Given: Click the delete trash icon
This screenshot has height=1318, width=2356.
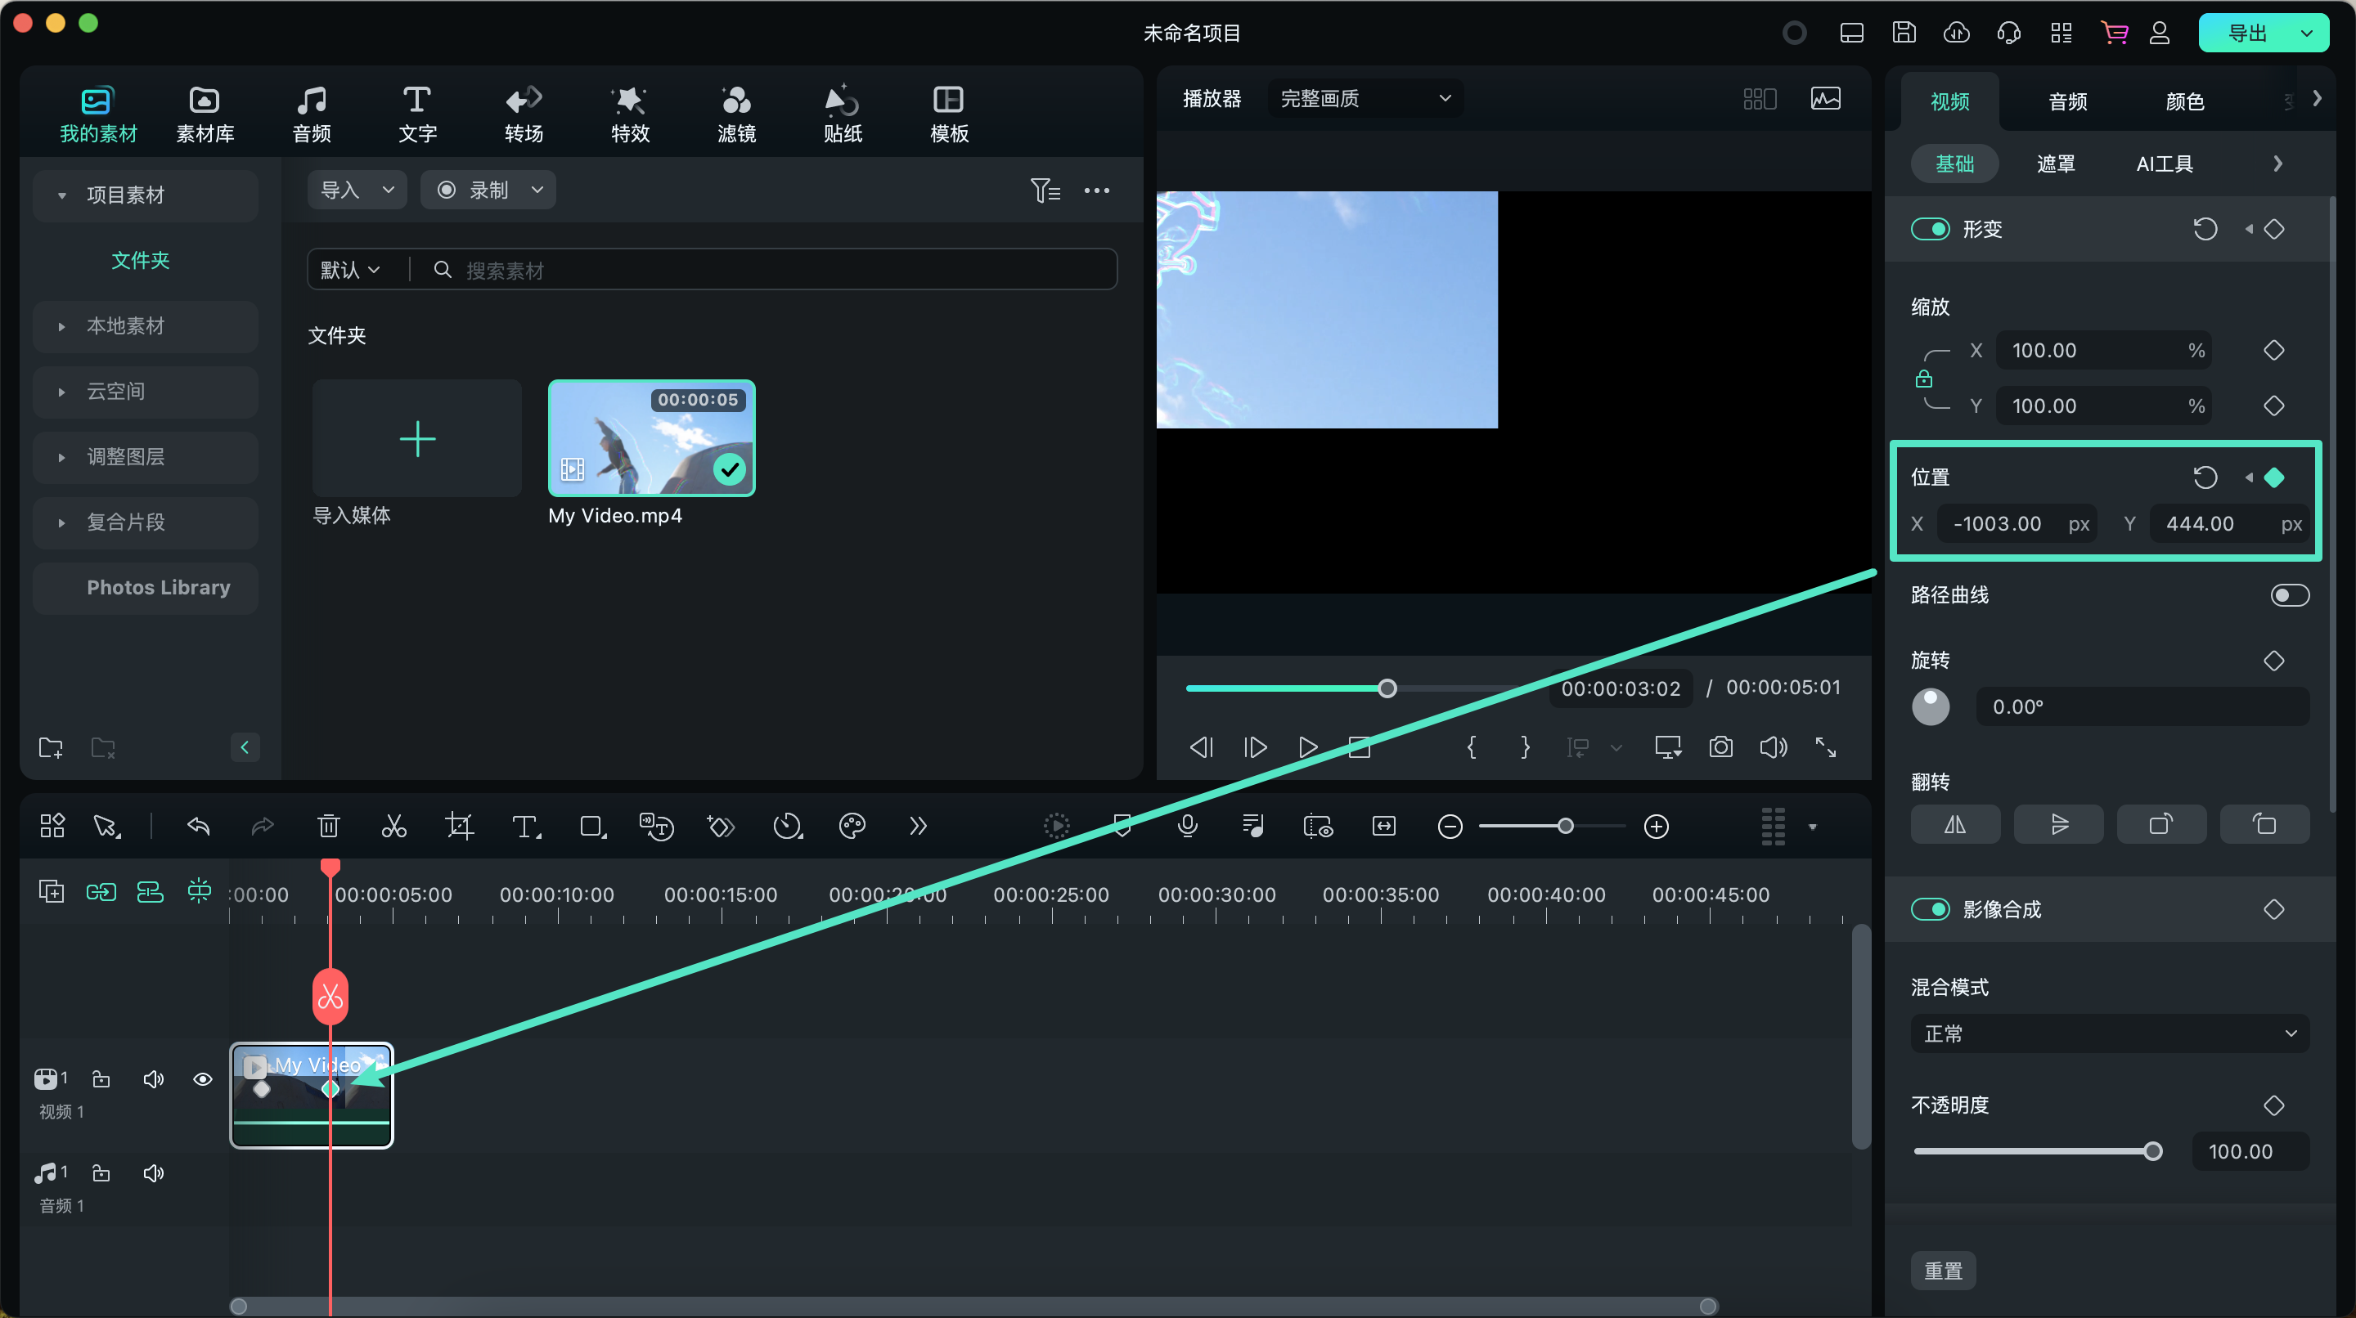Looking at the screenshot, I should [327, 827].
